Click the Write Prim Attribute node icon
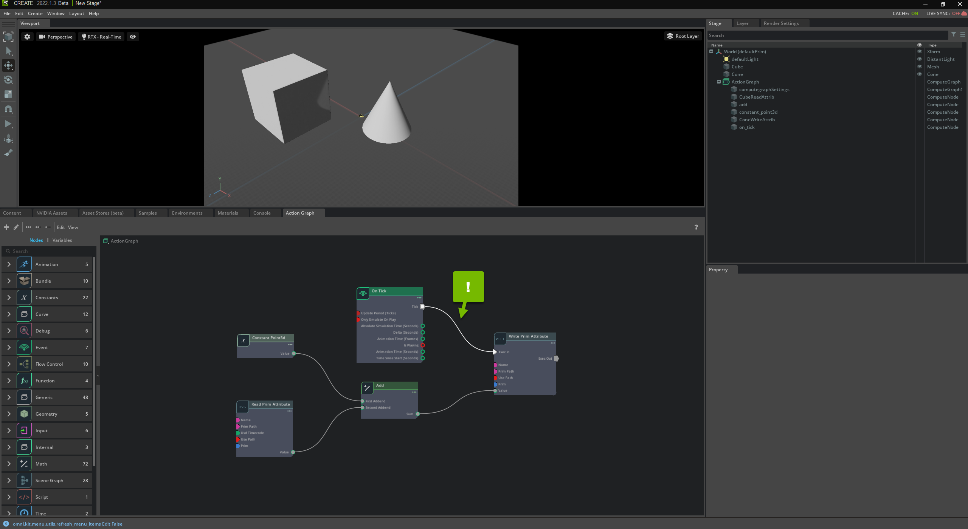 (500, 339)
